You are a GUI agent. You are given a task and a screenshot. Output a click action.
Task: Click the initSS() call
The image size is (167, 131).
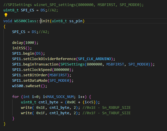(x=22, y=48)
